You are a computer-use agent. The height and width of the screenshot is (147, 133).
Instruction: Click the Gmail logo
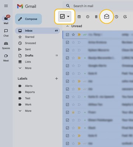27,6
